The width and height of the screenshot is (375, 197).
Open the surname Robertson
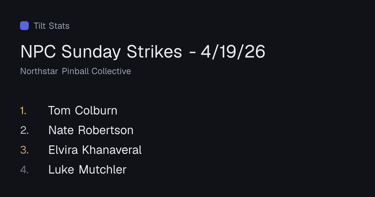coord(106,130)
